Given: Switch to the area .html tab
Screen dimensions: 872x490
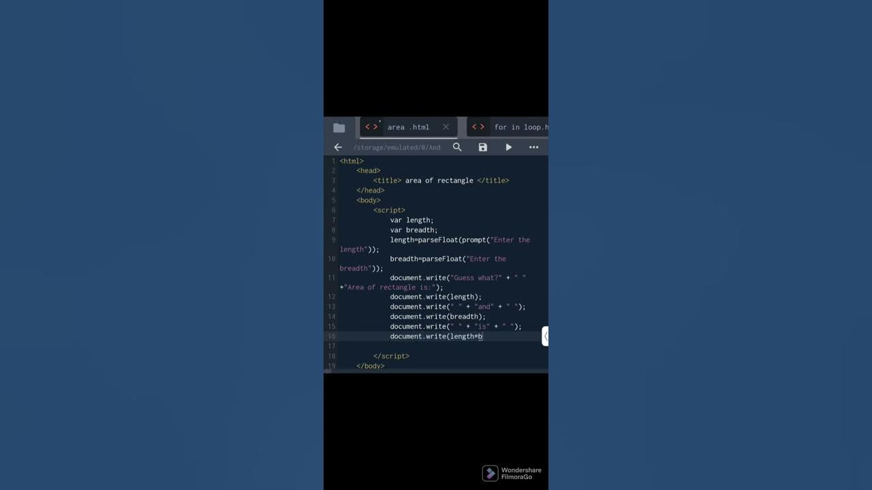Looking at the screenshot, I should click(x=408, y=127).
